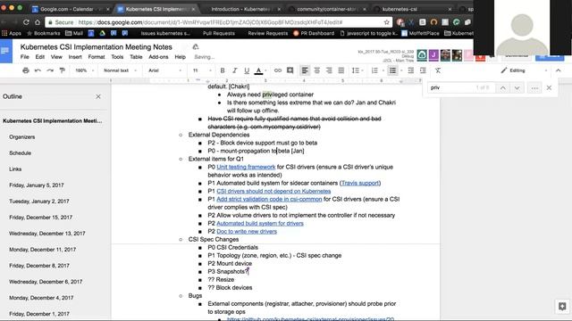Jump to 'Friday, January 5, 2017' in outline
The image size is (572, 321).
pyautogui.click(x=37, y=185)
